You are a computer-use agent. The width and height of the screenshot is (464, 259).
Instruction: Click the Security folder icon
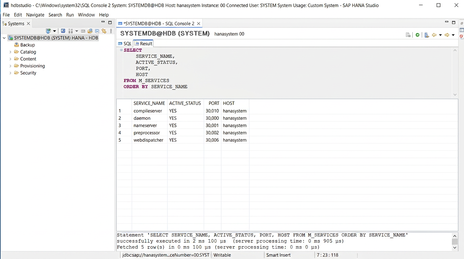(x=16, y=73)
